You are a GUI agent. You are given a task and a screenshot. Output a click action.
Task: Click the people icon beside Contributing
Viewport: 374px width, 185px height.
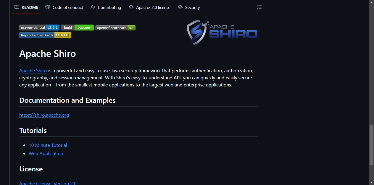coord(93,7)
